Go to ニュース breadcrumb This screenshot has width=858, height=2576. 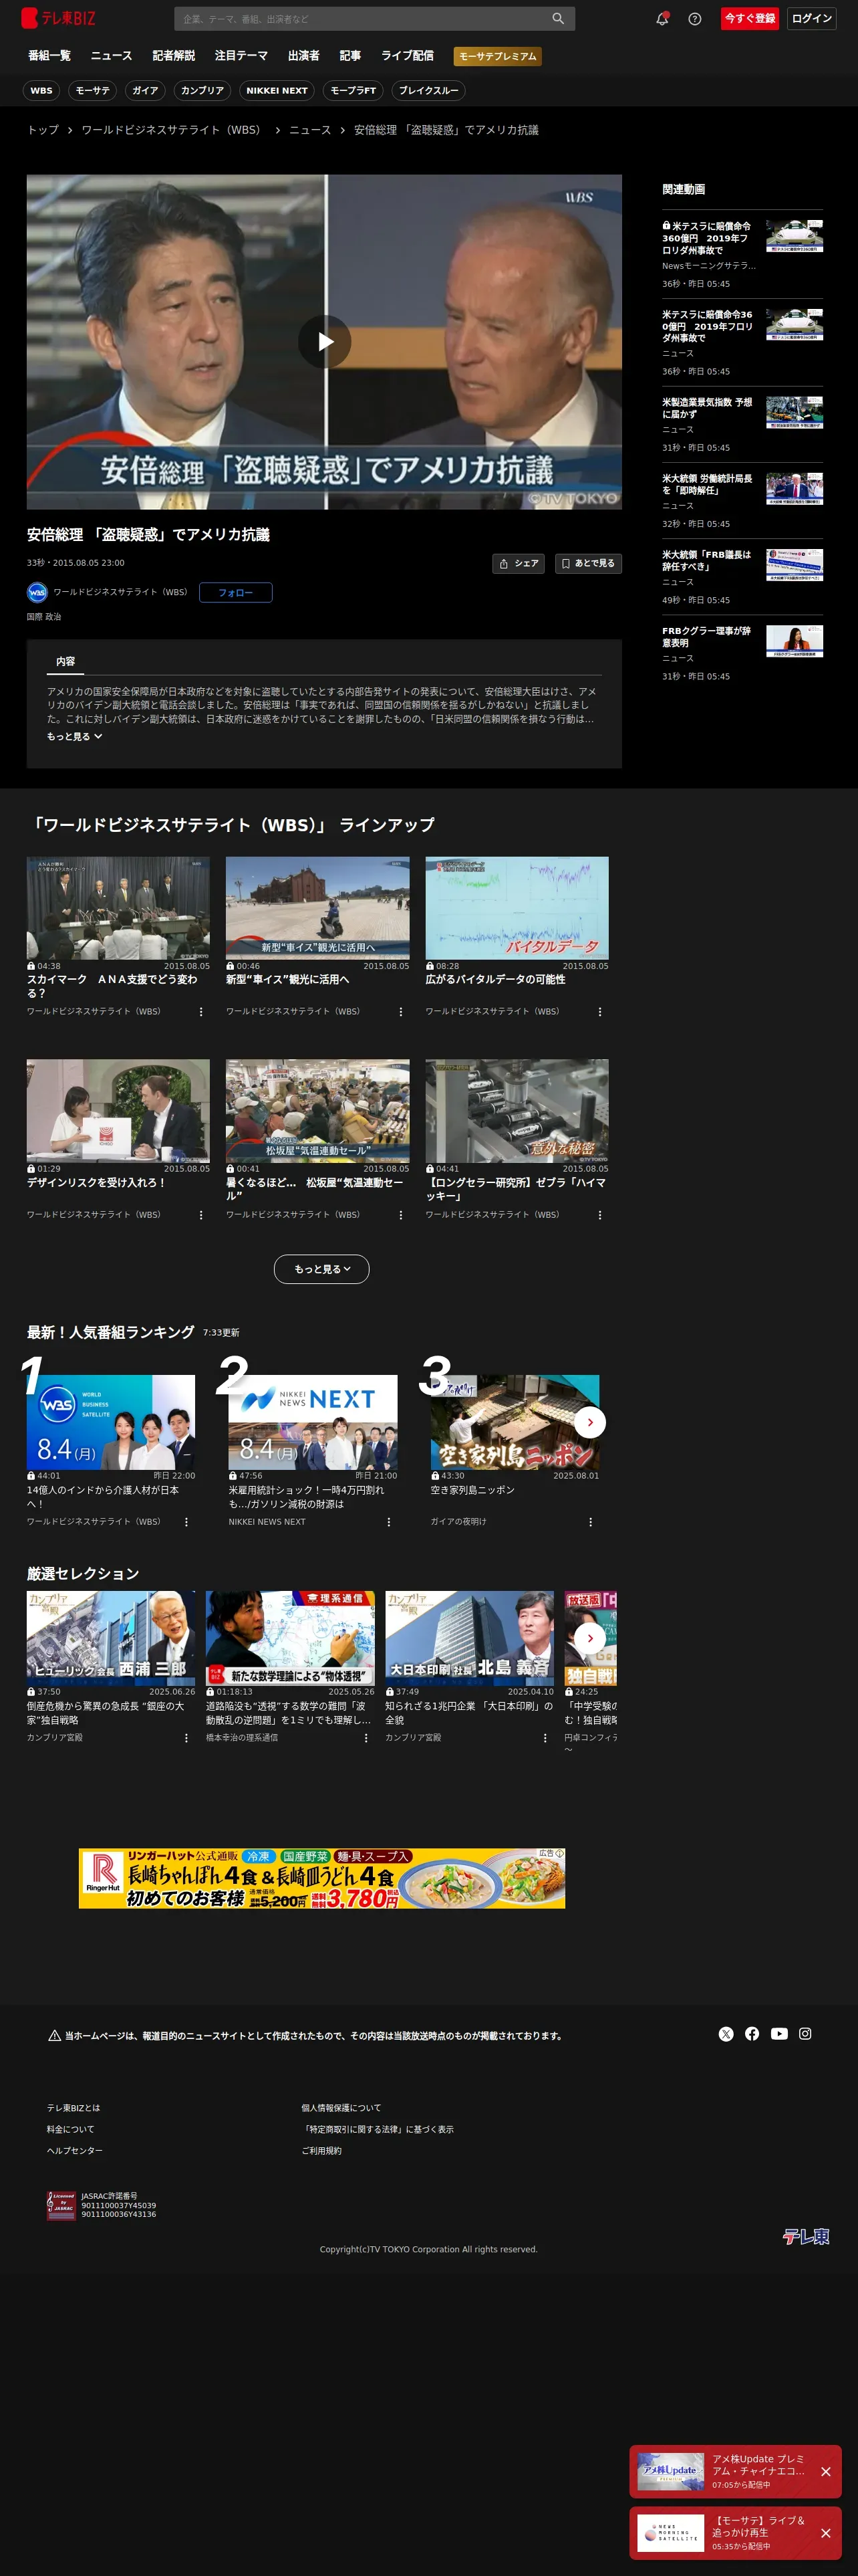click(x=309, y=130)
